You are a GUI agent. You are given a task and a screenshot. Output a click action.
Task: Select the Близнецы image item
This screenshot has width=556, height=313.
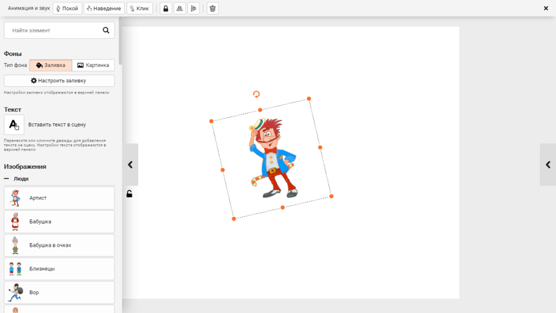click(x=59, y=269)
